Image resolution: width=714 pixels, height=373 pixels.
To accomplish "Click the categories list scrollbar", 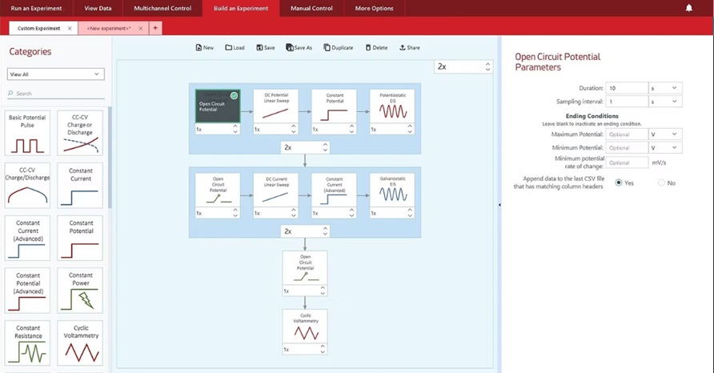I will [110, 158].
